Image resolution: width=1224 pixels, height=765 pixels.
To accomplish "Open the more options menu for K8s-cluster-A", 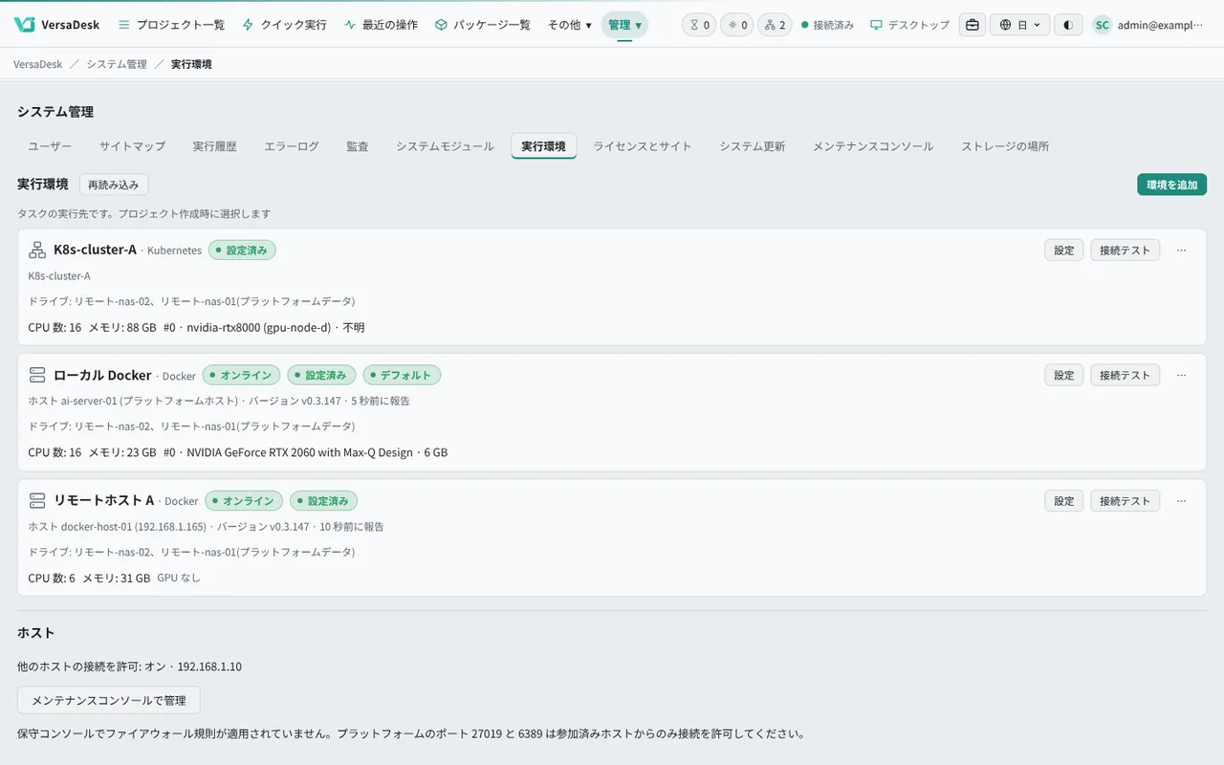I will tap(1181, 250).
